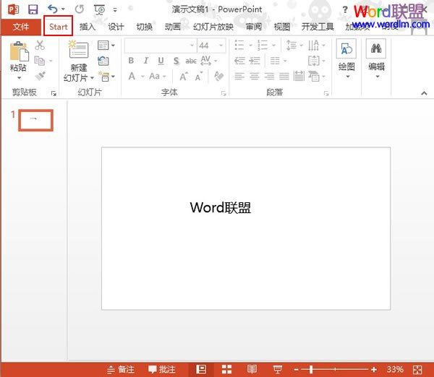Open the bullets list dropdown
The width and height of the screenshot is (434, 377).
[250, 45]
